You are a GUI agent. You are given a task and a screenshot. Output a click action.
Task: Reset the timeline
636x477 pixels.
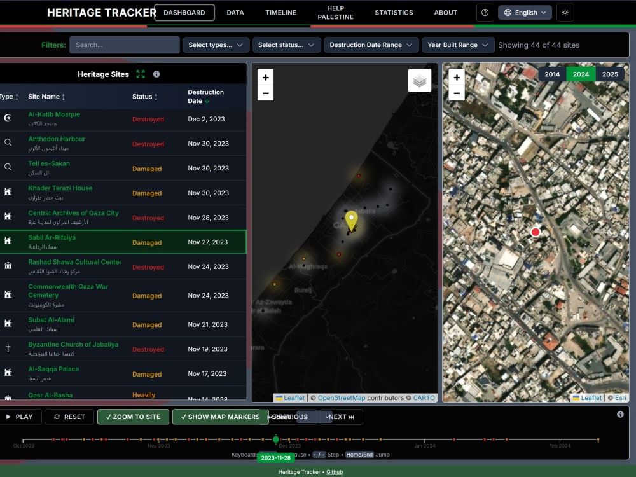(69, 417)
